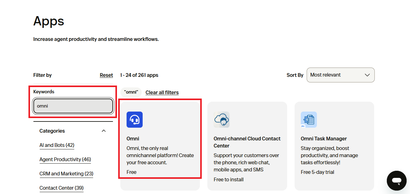Screen dimensions: 410x194
Task: Open the Omni app headset icon
Action: click(x=135, y=120)
